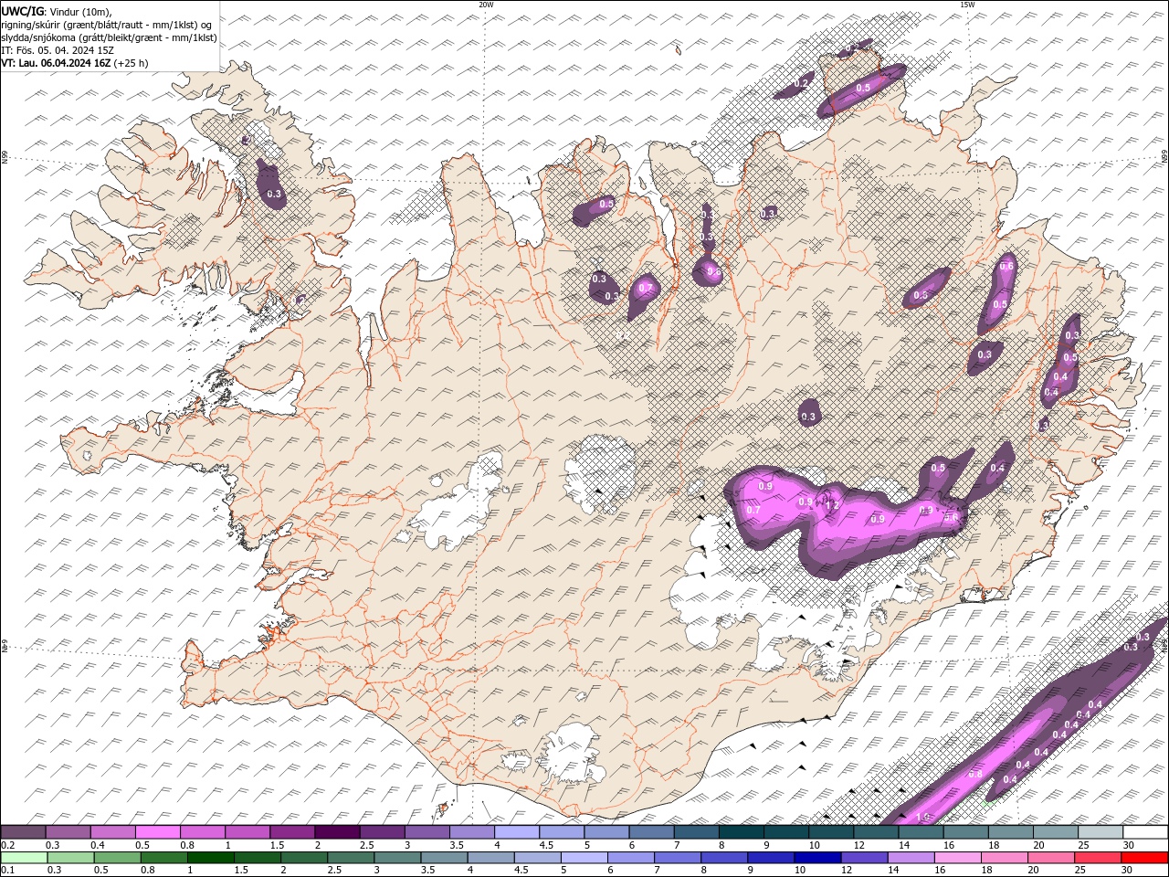Click the '1.9' value in the offshore band
Screen dimensions: 1169x877
(922, 817)
